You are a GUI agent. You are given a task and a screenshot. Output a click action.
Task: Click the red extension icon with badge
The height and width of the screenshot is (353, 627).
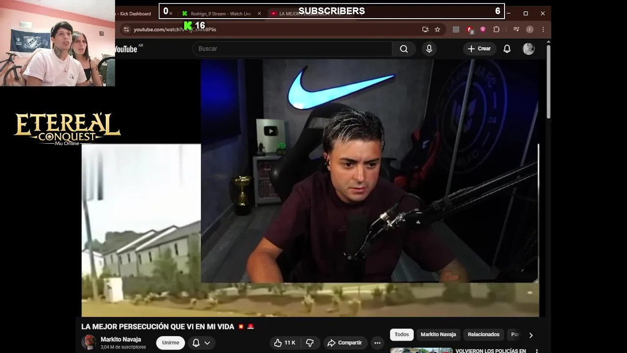pyautogui.click(x=470, y=29)
